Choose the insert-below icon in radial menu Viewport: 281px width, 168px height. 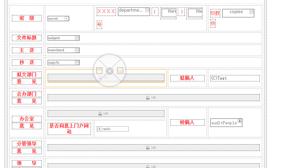pyautogui.click(x=120, y=71)
